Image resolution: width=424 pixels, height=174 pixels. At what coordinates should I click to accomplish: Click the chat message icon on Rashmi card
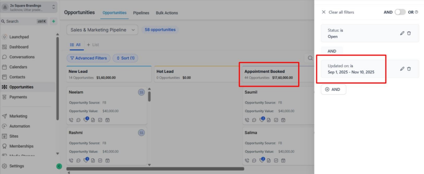78,160
